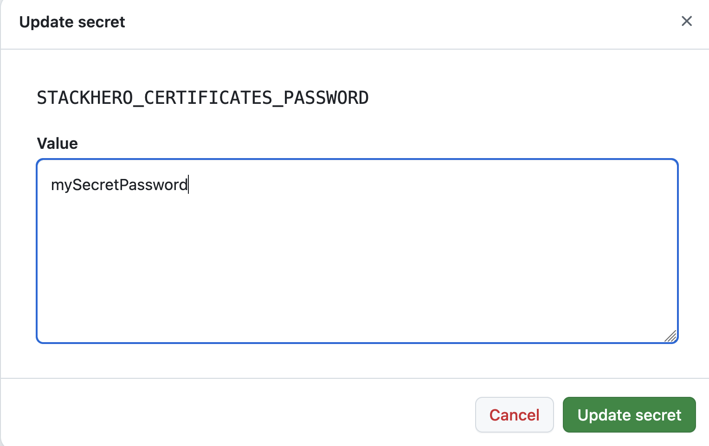The image size is (709, 446).
Task: Click the empty area inside the Value box
Action: tap(357, 269)
